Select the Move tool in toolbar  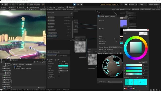coord(6,5)
